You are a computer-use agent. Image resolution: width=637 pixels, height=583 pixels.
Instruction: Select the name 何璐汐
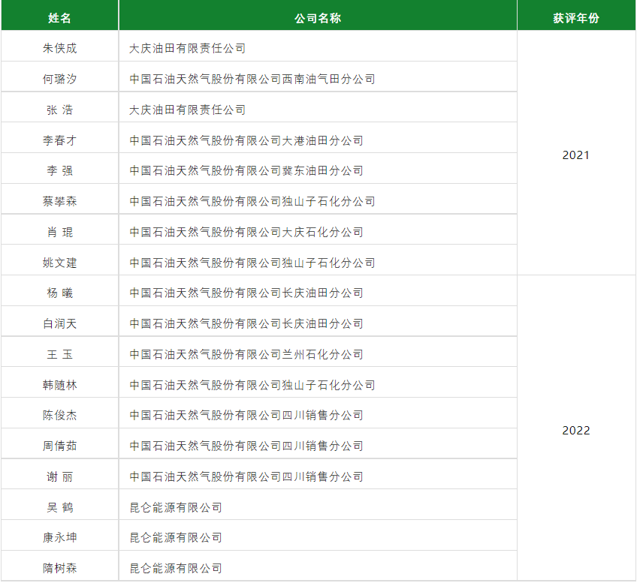tap(60, 79)
